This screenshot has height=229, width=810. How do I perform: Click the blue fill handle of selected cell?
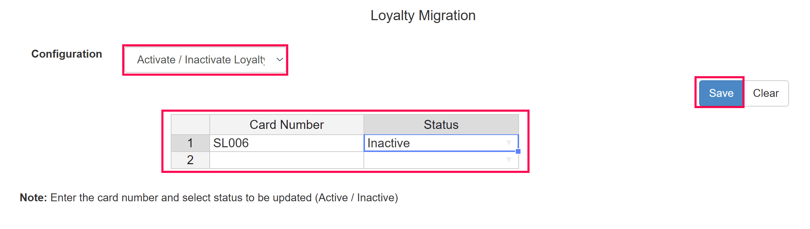518,152
